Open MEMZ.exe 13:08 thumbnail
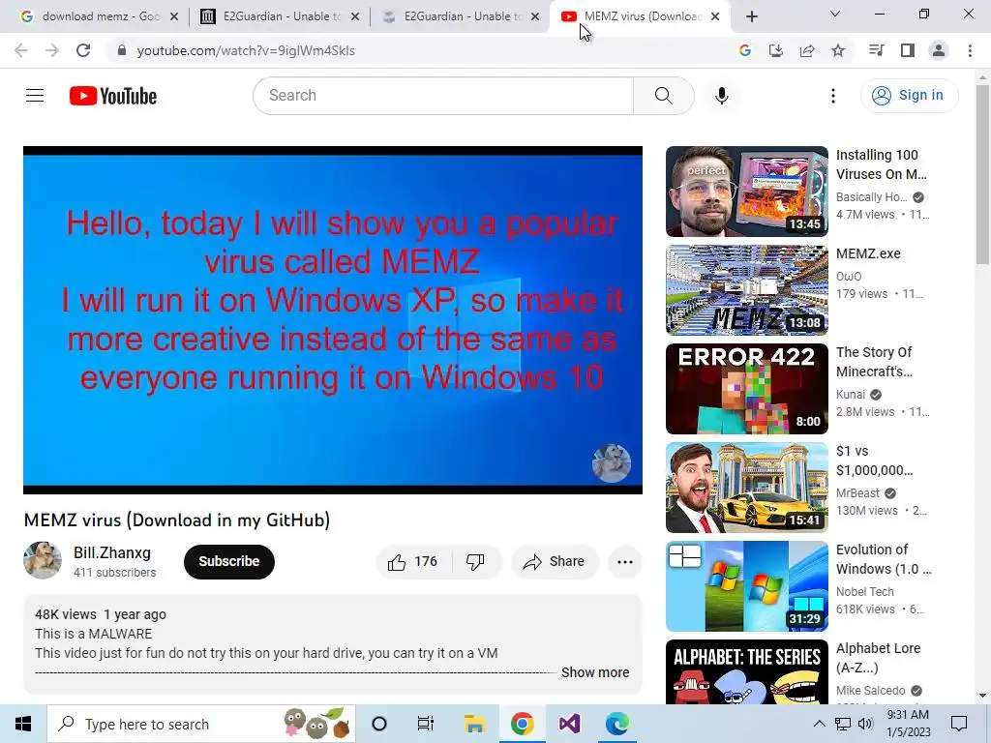991x743 pixels. point(747,290)
